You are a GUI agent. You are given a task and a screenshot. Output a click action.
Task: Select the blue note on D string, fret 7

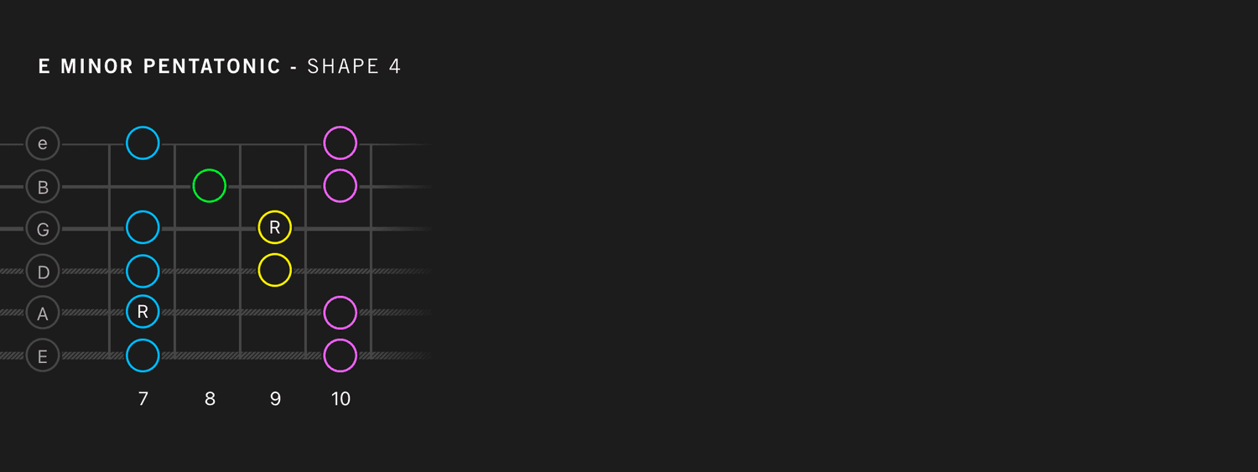coord(143,271)
